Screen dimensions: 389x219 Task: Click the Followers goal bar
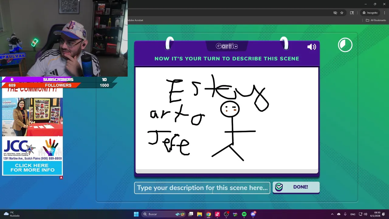pyautogui.click(x=58, y=85)
